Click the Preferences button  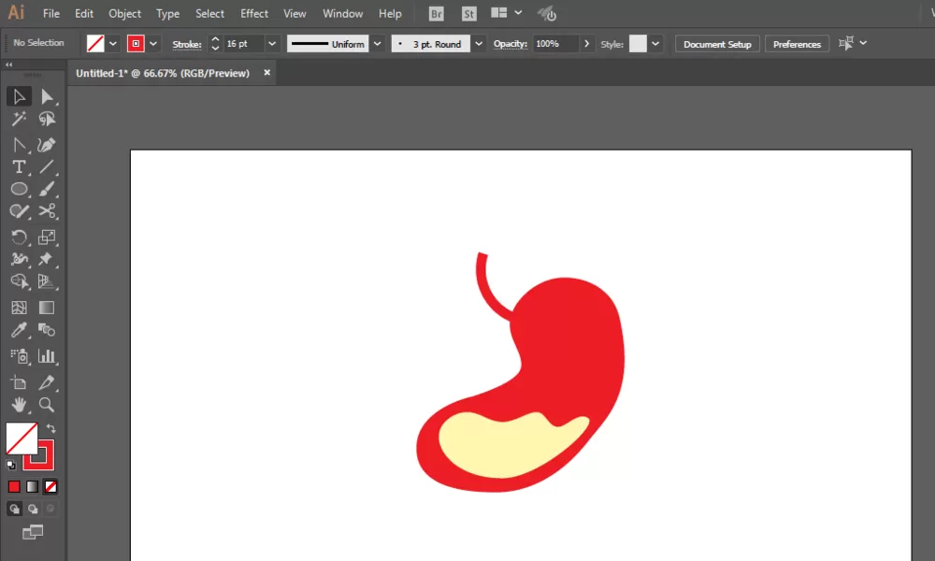(797, 44)
